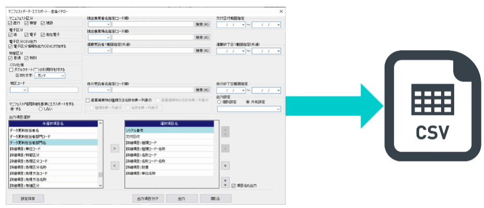Move selected output item to the bottom (double down arrow)
Screen dimensions: 484x208
click(x=226, y=182)
